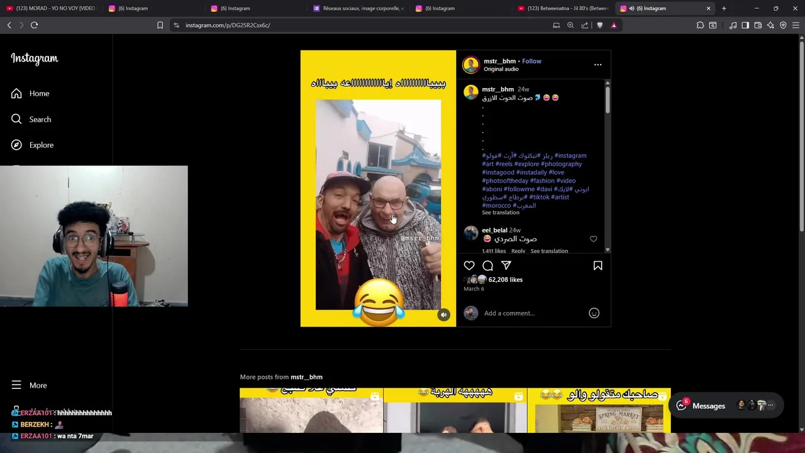Click mstr__bhm link in More posts heading
The width and height of the screenshot is (805, 453).
(x=306, y=377)
